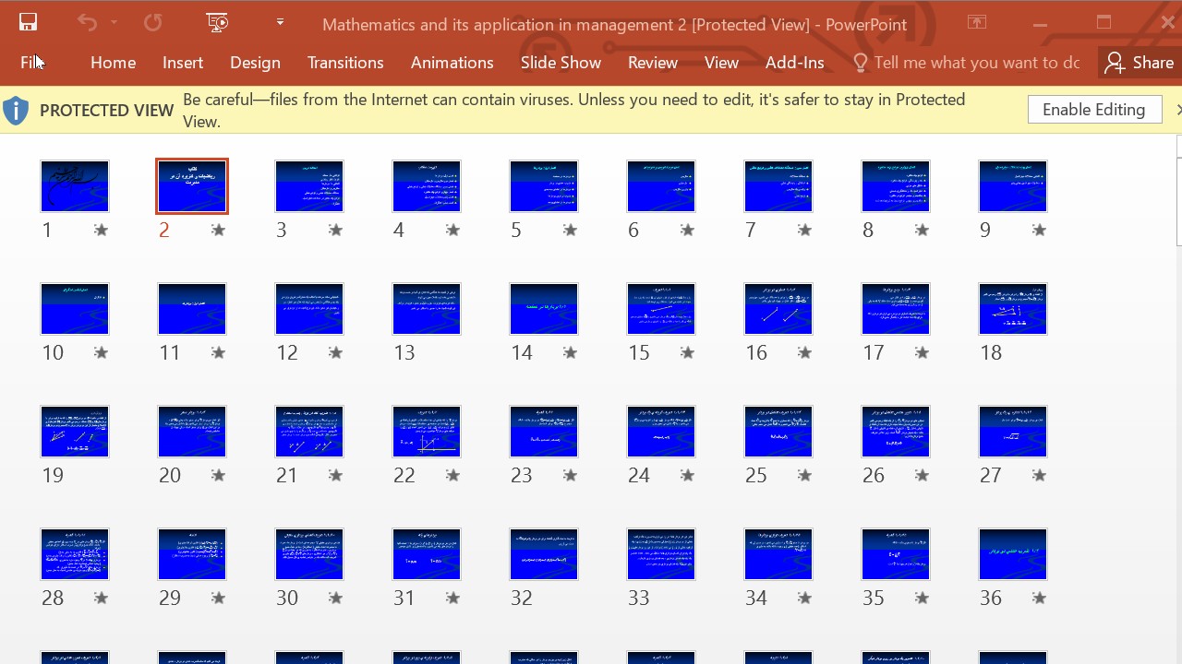Screen dimensions: 1182x664
Task: Click transition star icon under slide 1
Action: (x=101, y=230)
